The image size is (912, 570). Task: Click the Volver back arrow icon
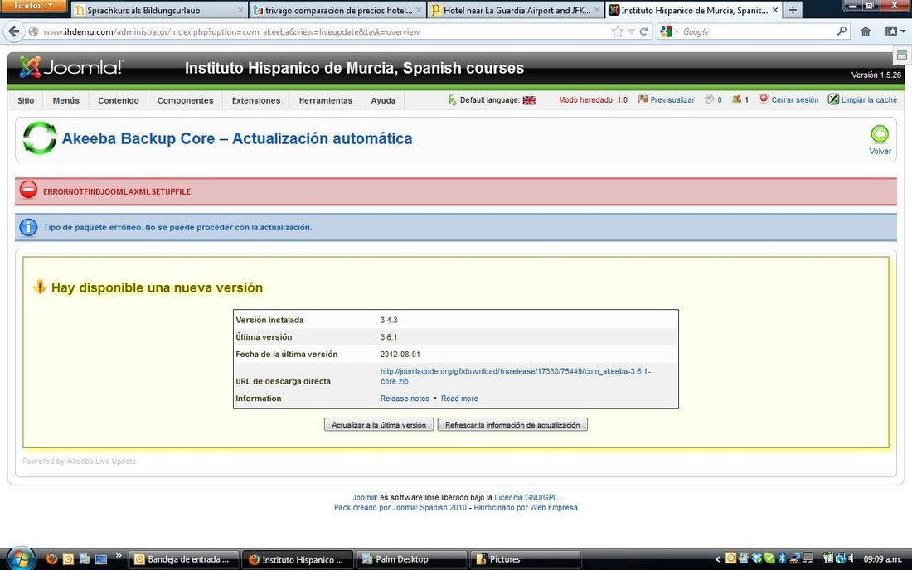(x=880, y=134)
